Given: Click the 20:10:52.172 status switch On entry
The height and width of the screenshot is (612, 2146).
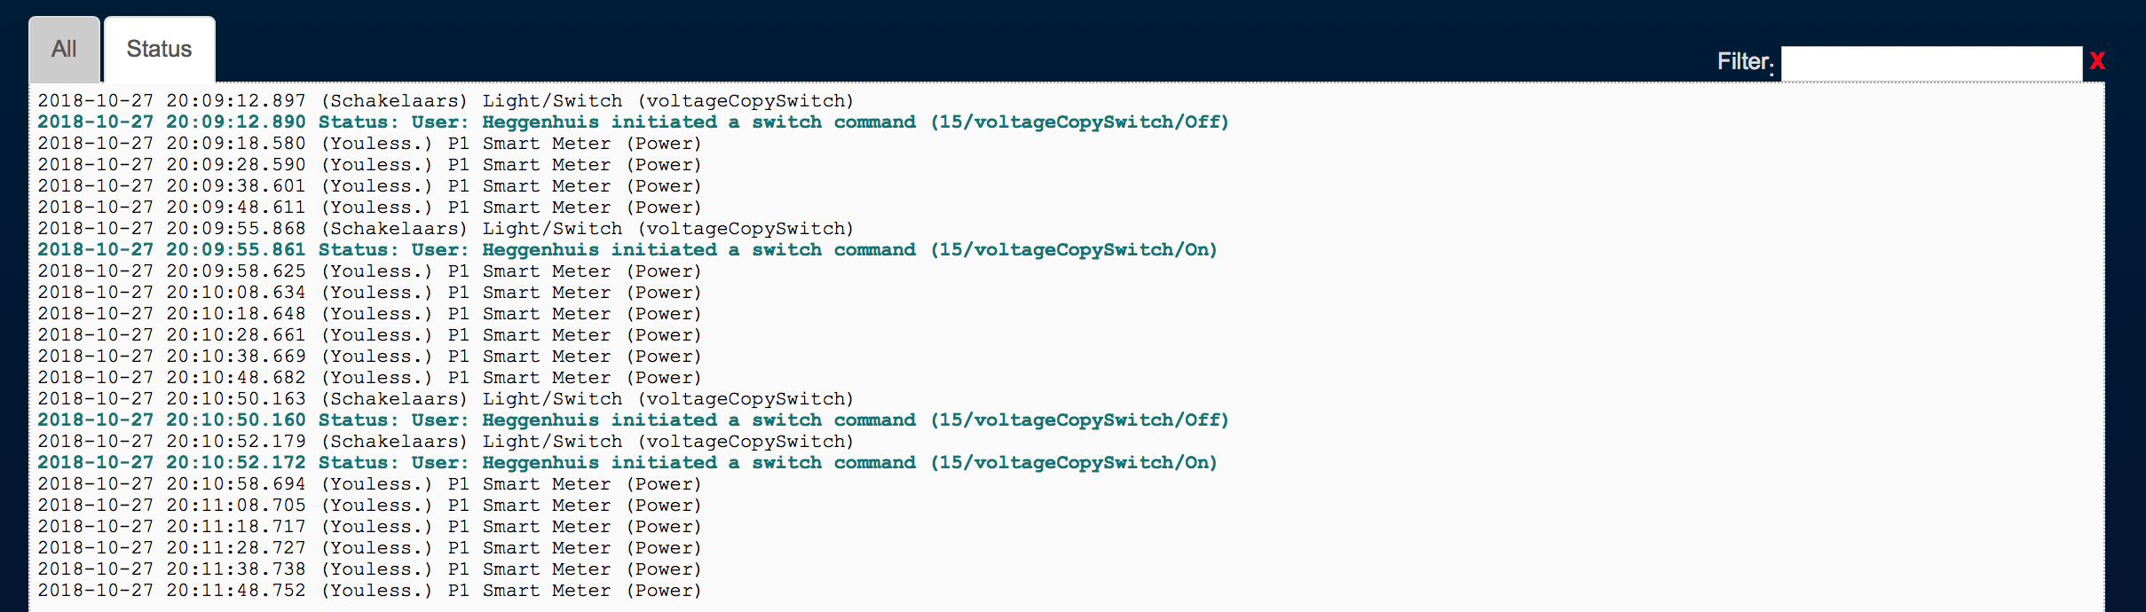Looking at the screenshot, I should click(x=627, y=463).
